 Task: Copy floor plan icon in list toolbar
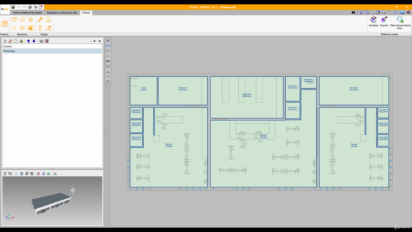pyautogui.click(x=15, y=41)
